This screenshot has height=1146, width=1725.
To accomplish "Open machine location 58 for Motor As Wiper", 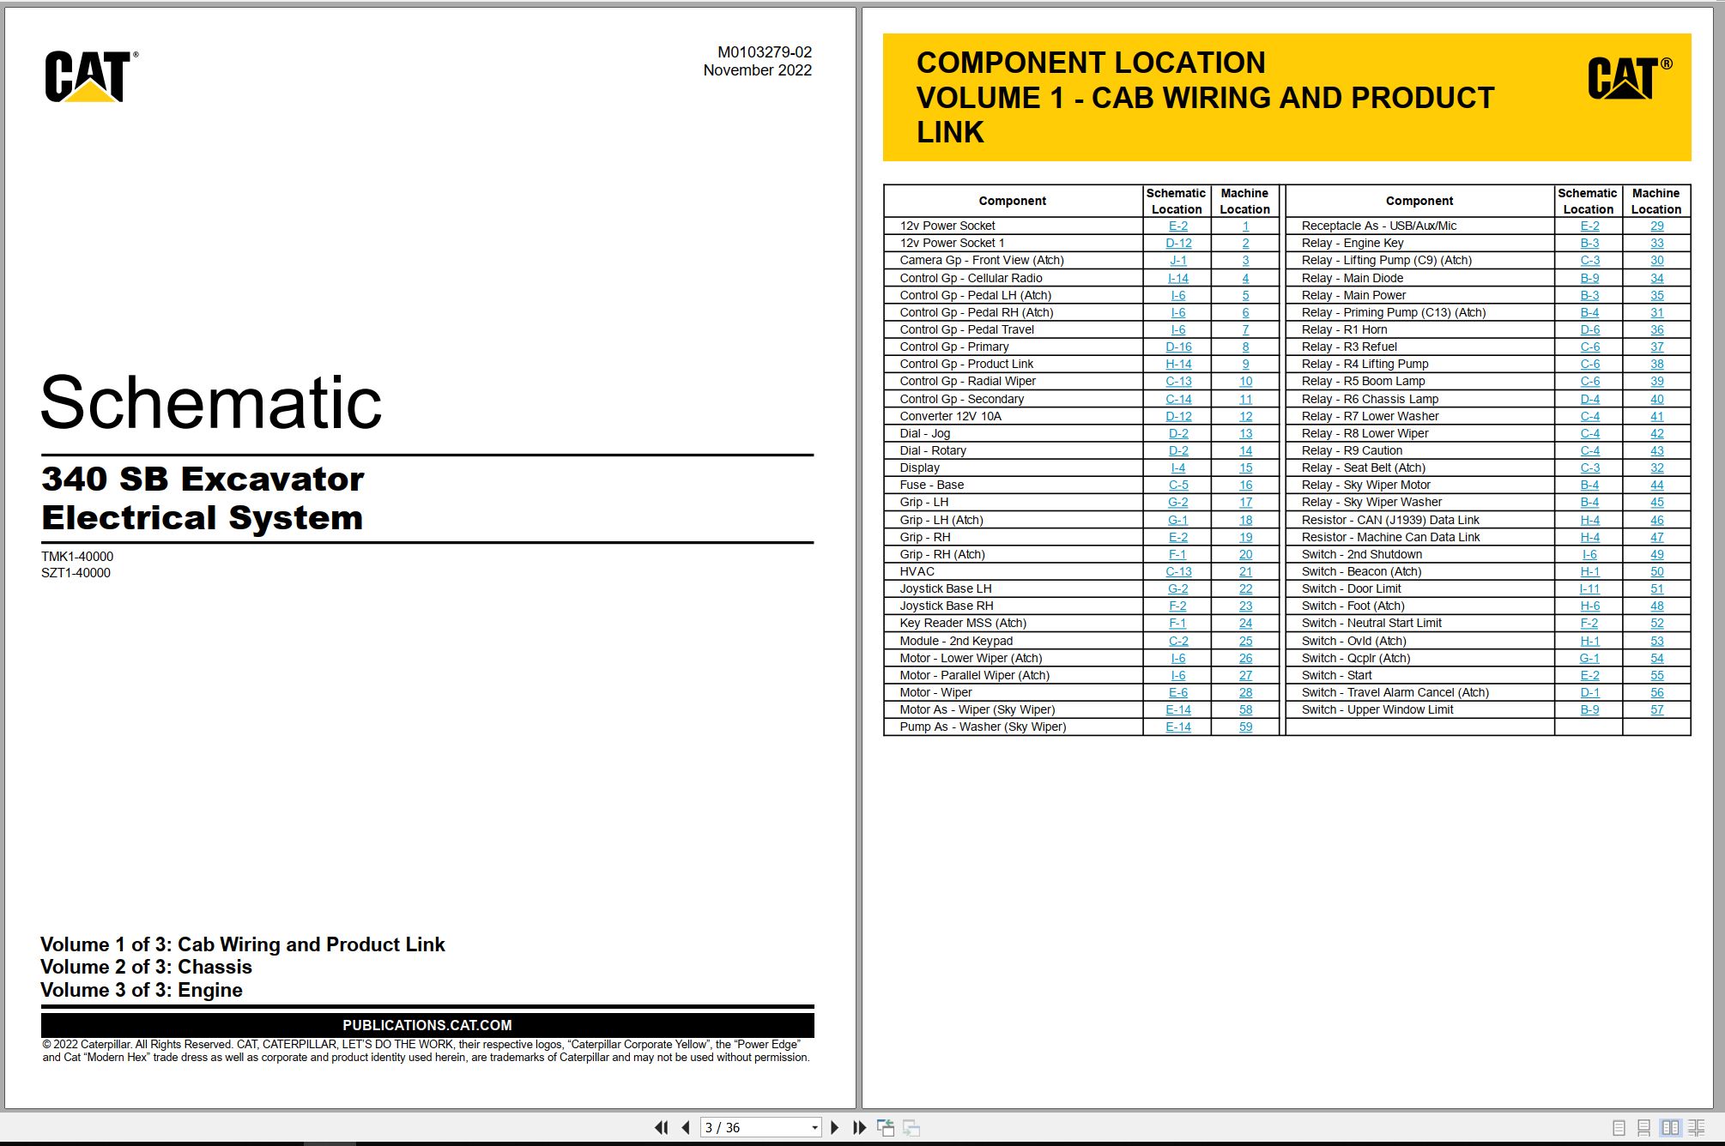I will [x=1245, y=709].
